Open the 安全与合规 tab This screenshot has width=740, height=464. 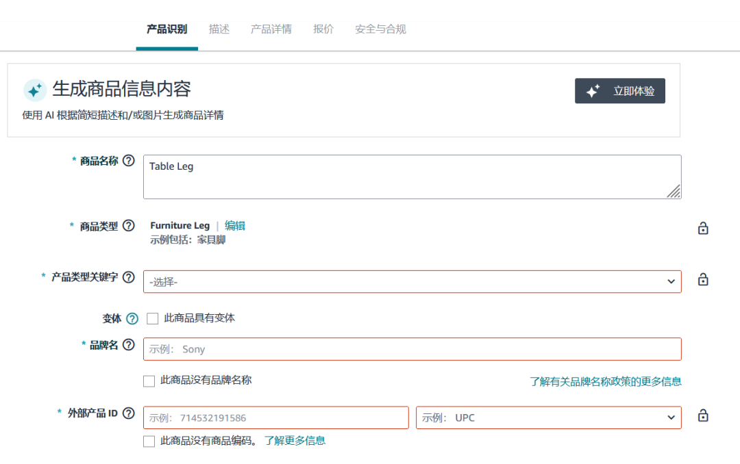point(379,29)
